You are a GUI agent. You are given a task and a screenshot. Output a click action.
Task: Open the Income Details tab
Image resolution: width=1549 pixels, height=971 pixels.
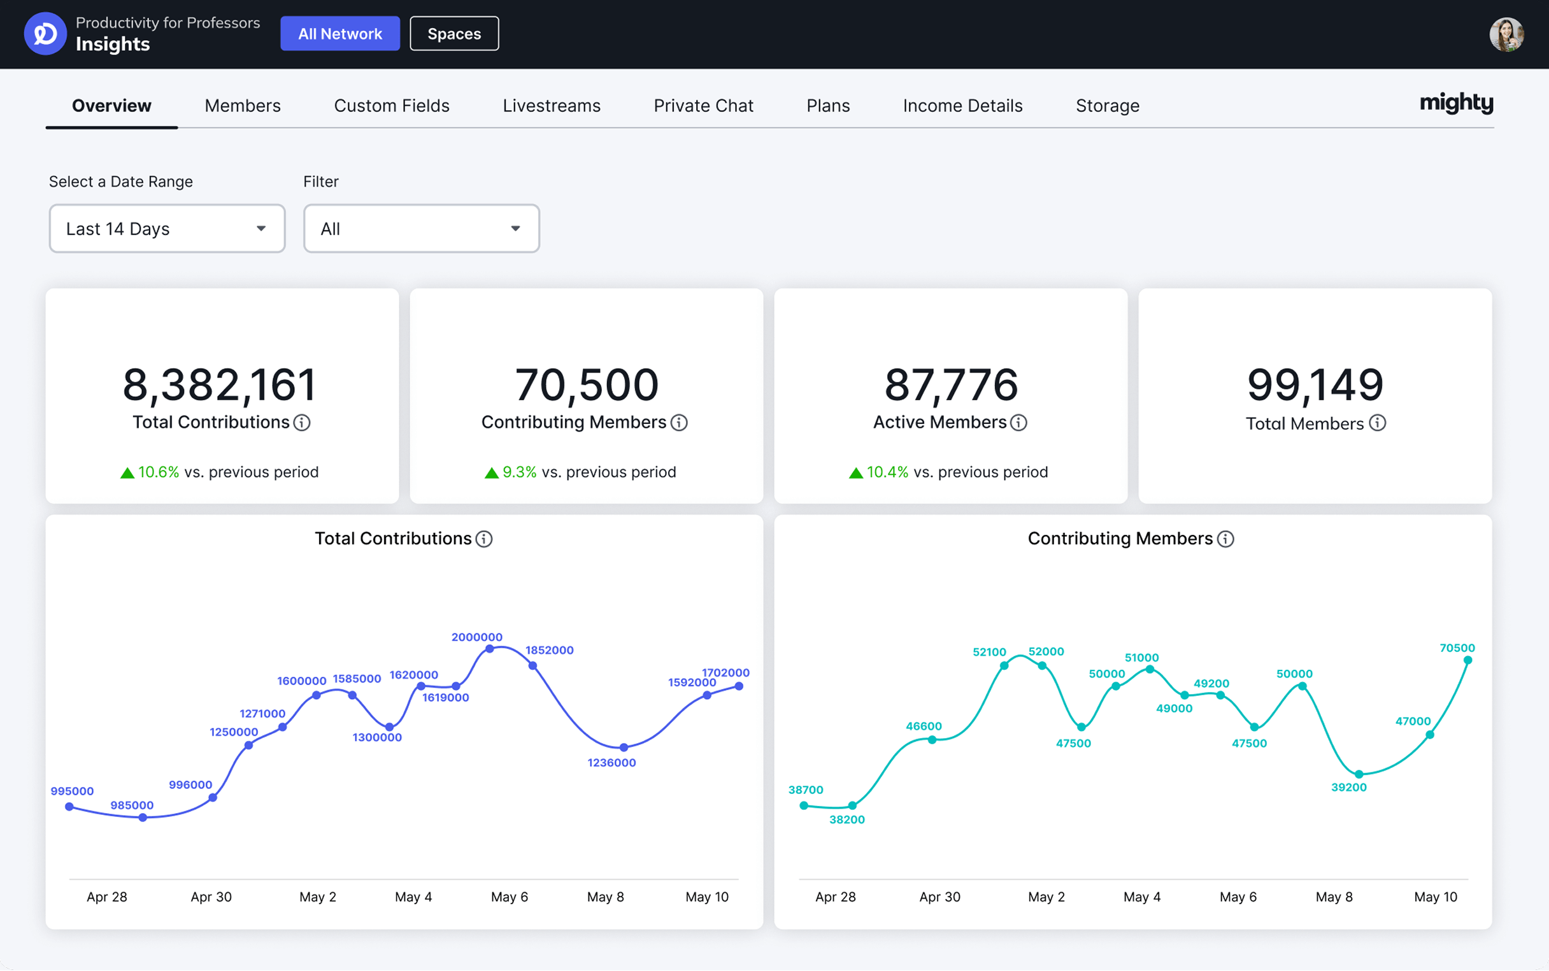(x=962, y=105)
